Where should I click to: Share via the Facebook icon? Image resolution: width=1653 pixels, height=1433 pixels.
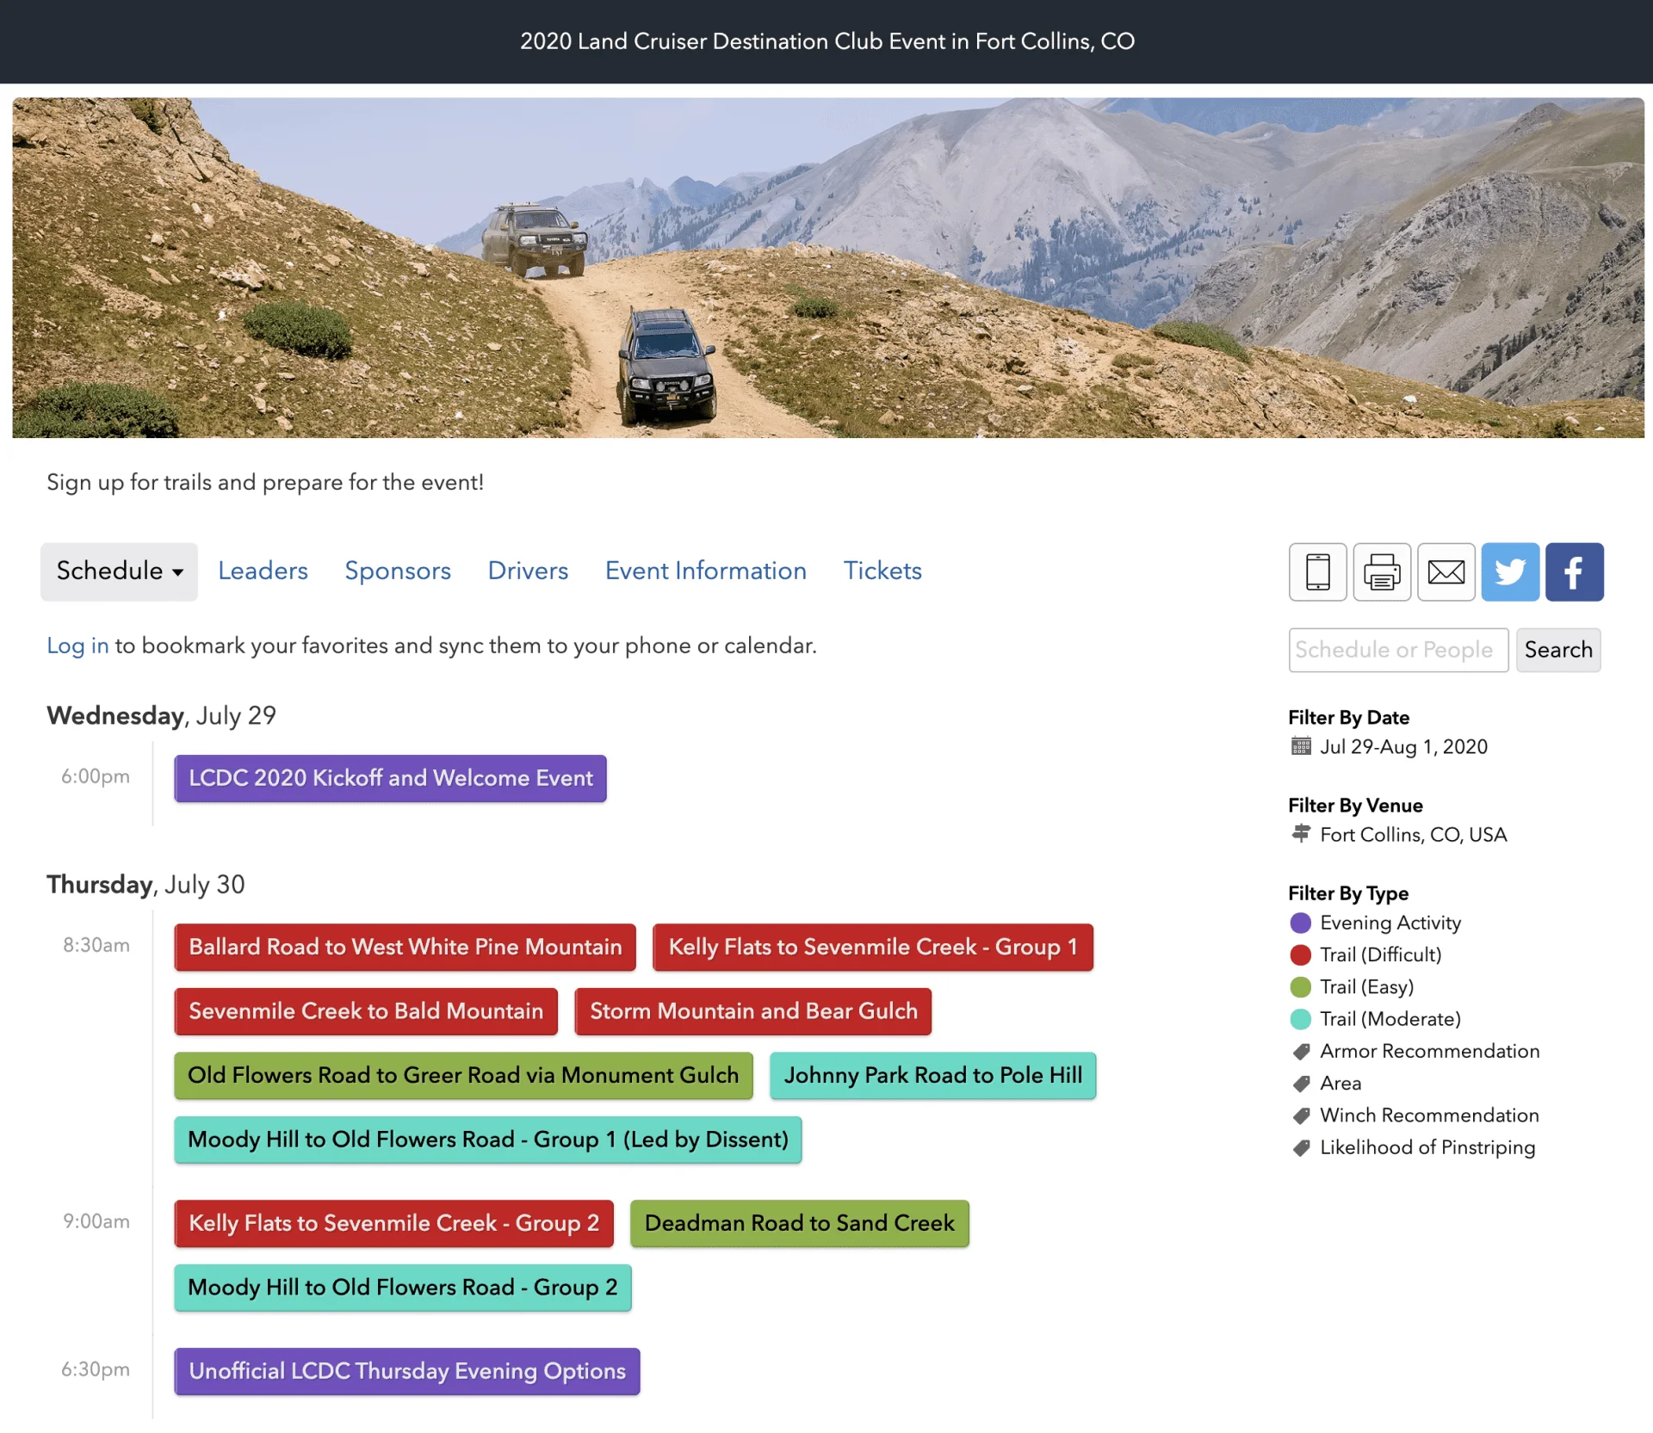pyautogui.click(x=1574, y=571)
